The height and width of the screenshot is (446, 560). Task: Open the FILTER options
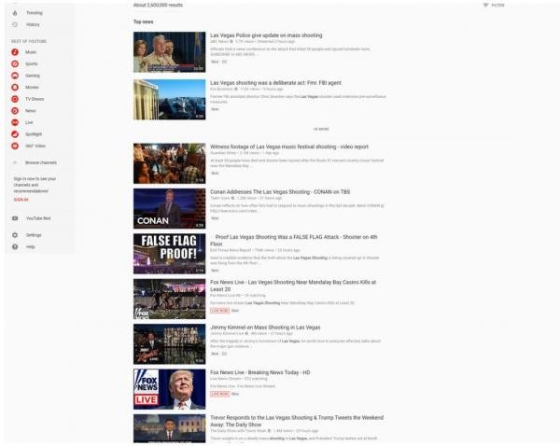(x=497, y=6)
